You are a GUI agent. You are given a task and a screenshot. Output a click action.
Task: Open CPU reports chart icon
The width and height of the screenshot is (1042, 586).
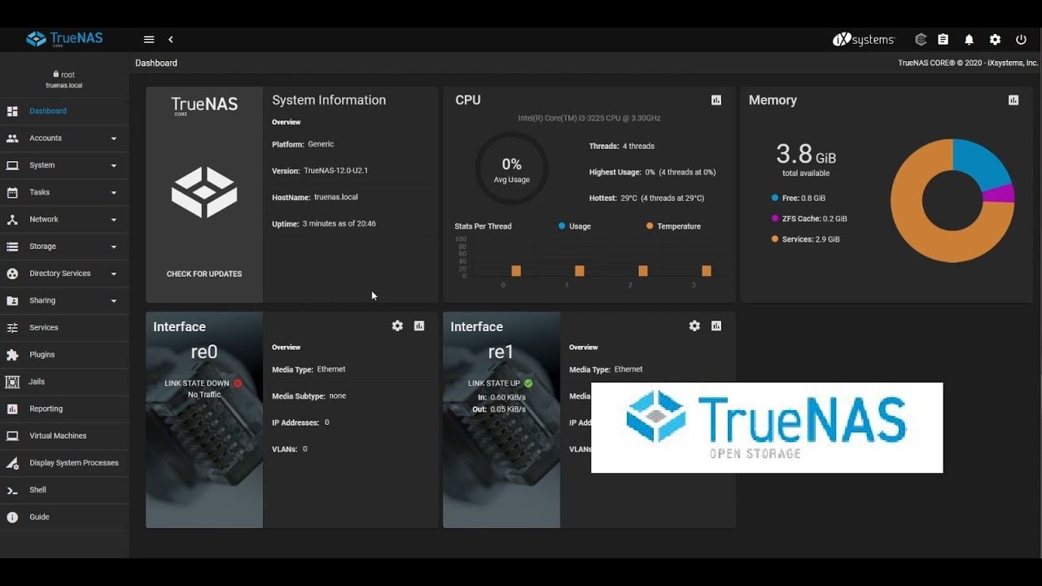716,100
